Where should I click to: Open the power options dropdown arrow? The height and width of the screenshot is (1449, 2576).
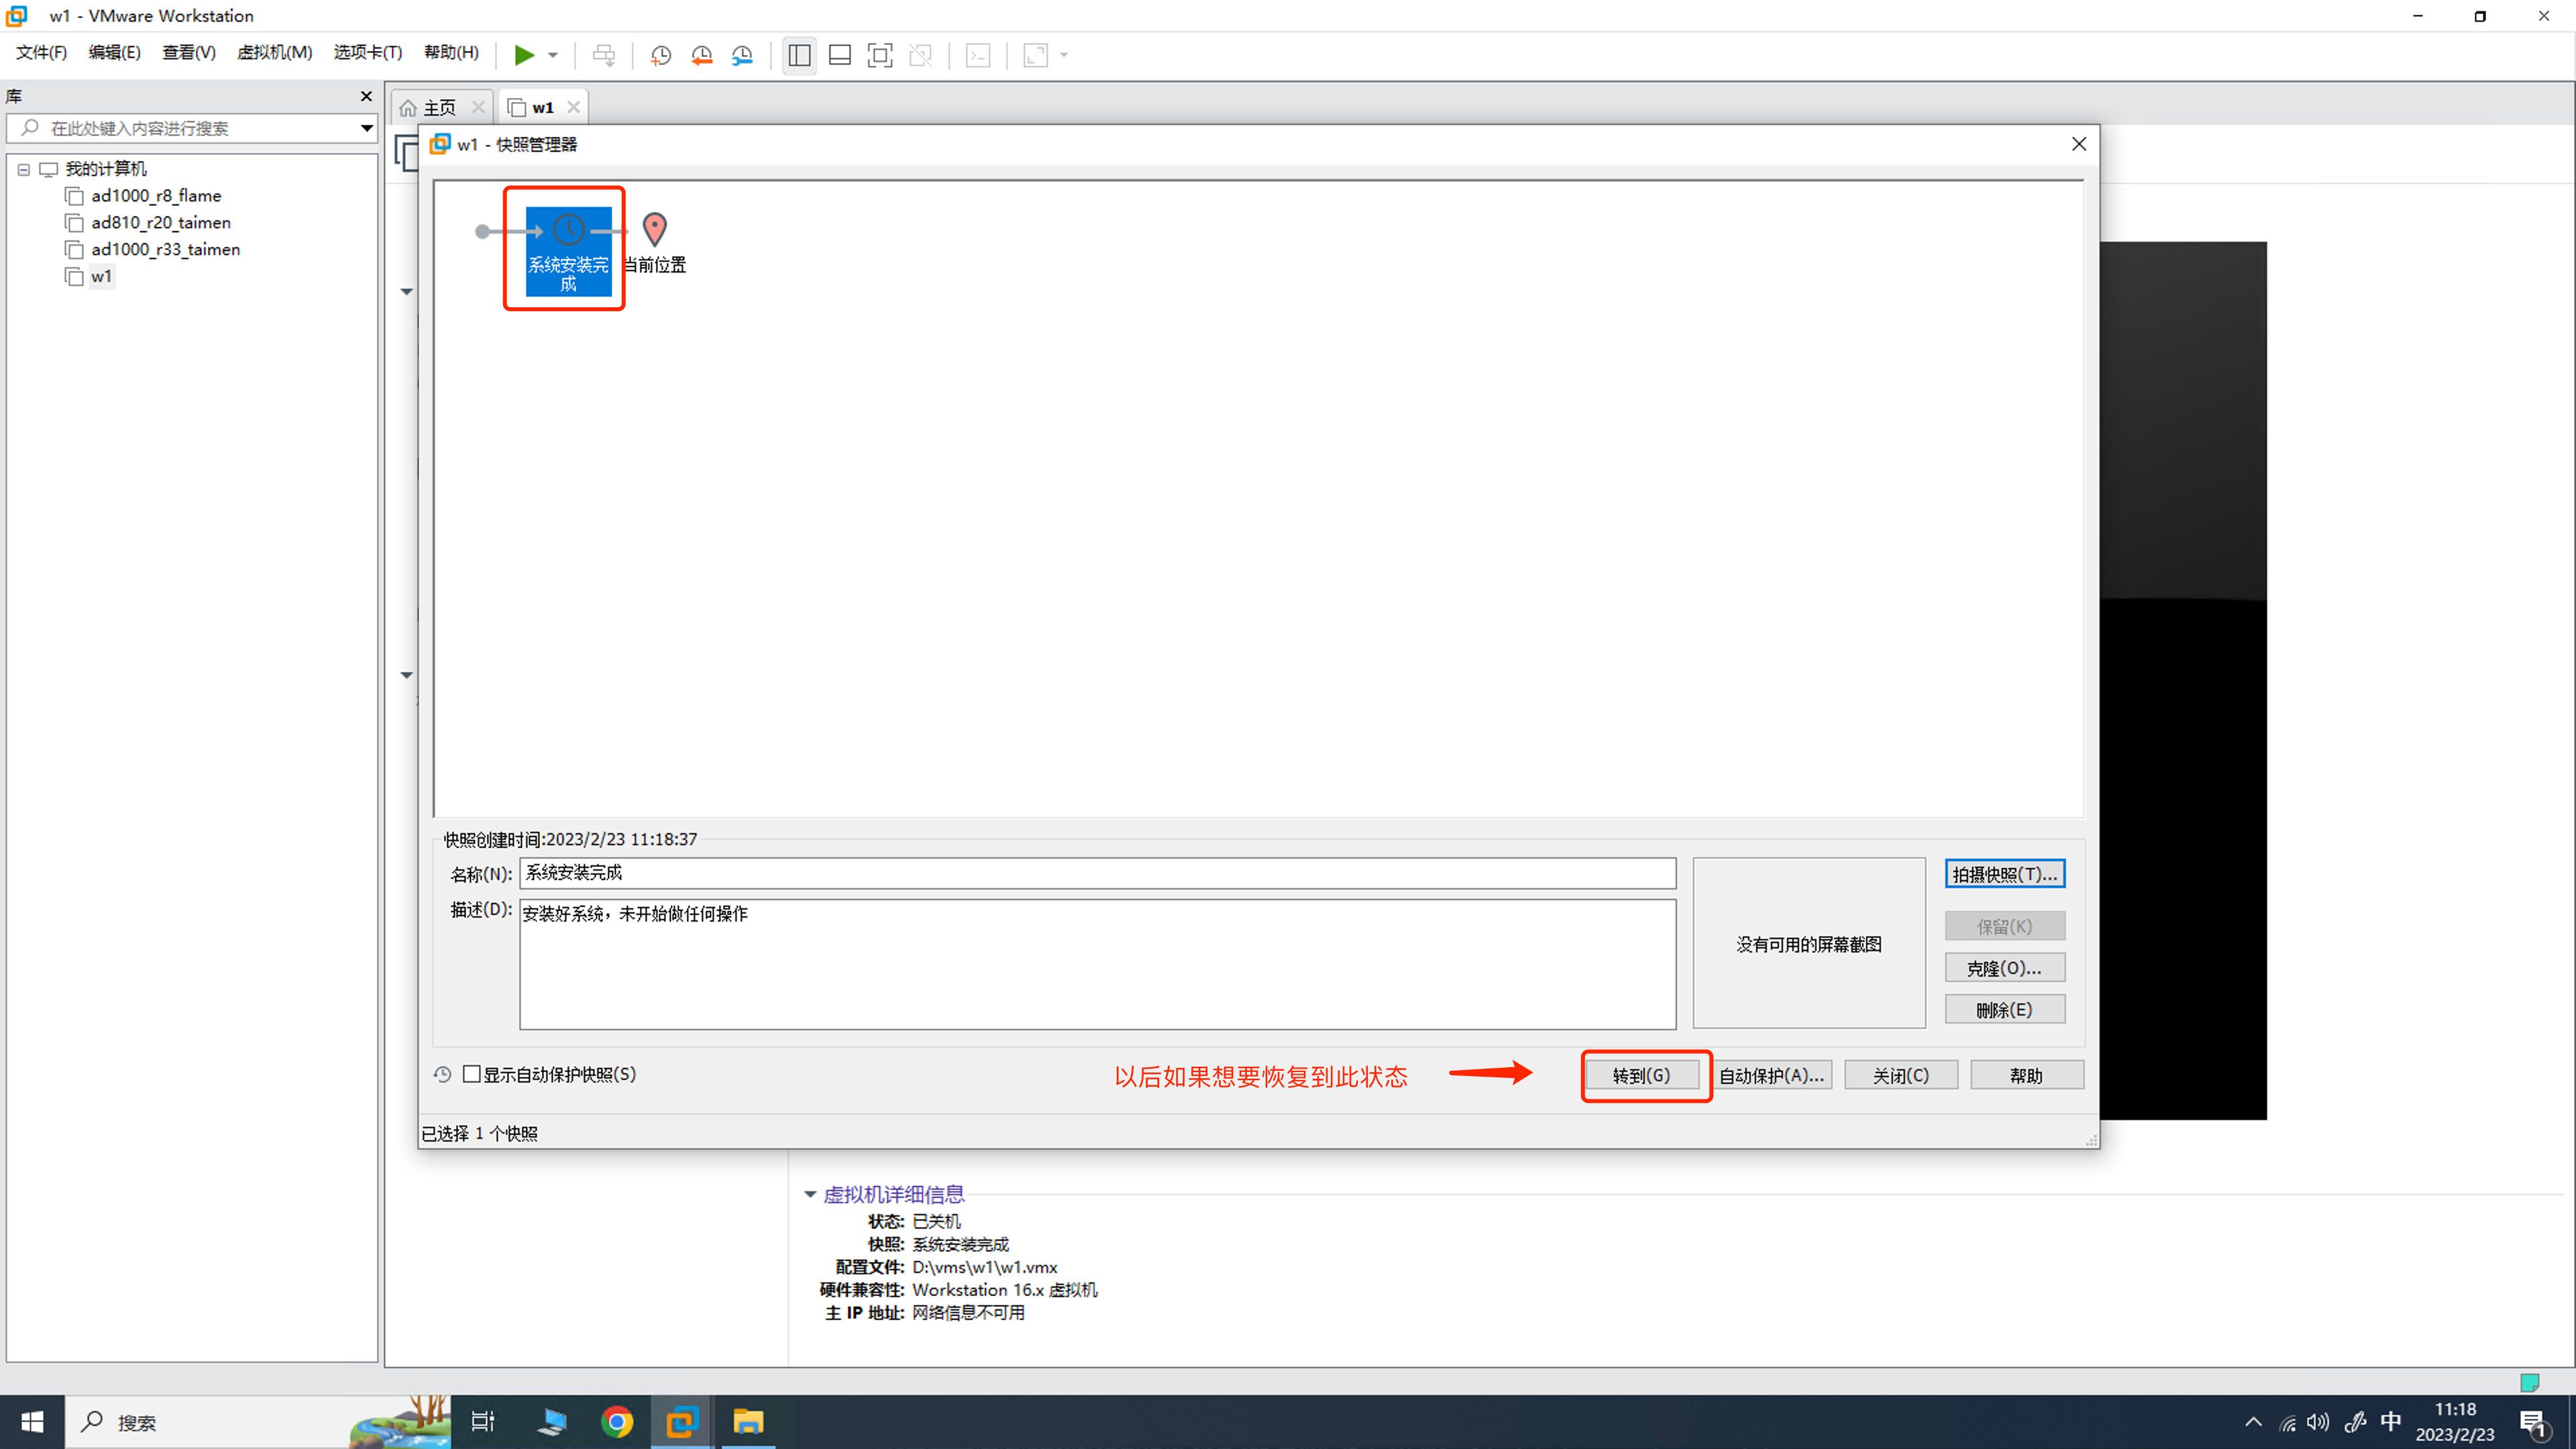click(x=553, y=55)
